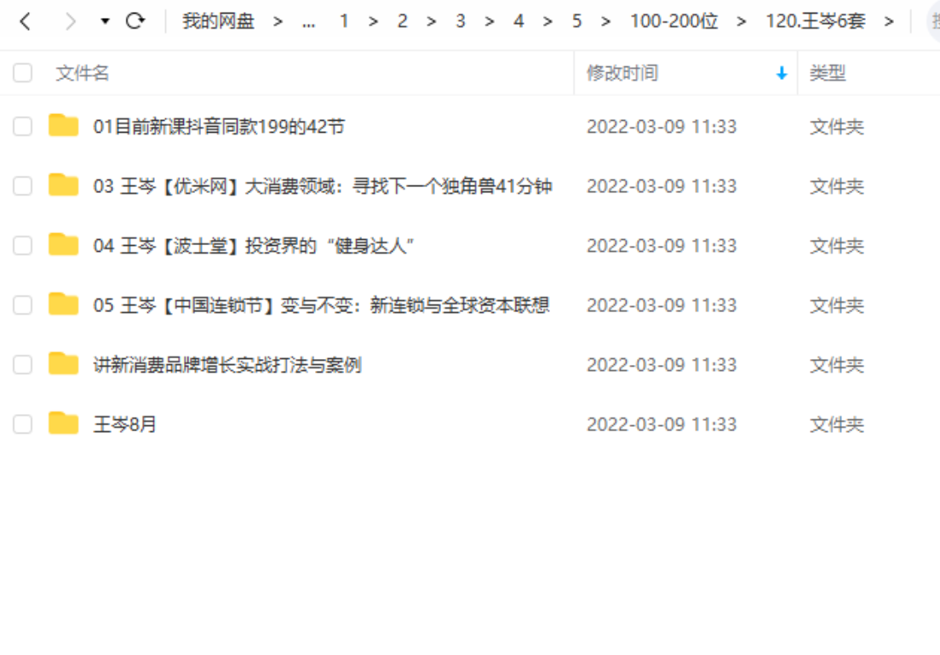Jump to breadcrumb folder 3
Image resolution: width=940 pixels, height=655 pixels.
(461, 21)
